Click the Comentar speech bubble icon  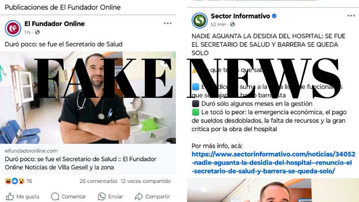pyautogui.click(x=55, y=197)
